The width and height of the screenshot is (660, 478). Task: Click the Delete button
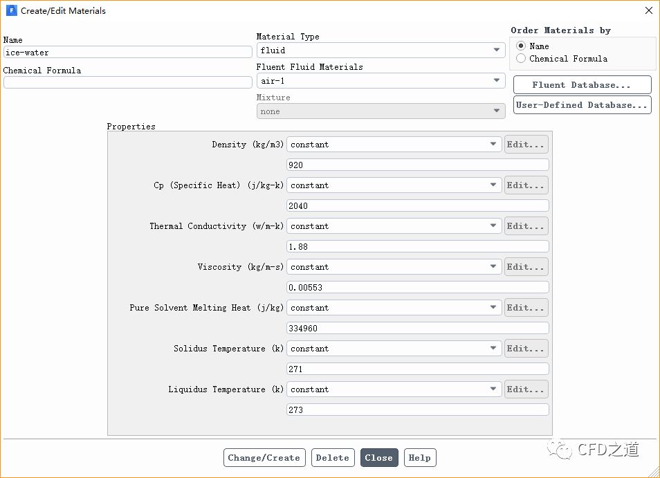(x=332, y=458)
